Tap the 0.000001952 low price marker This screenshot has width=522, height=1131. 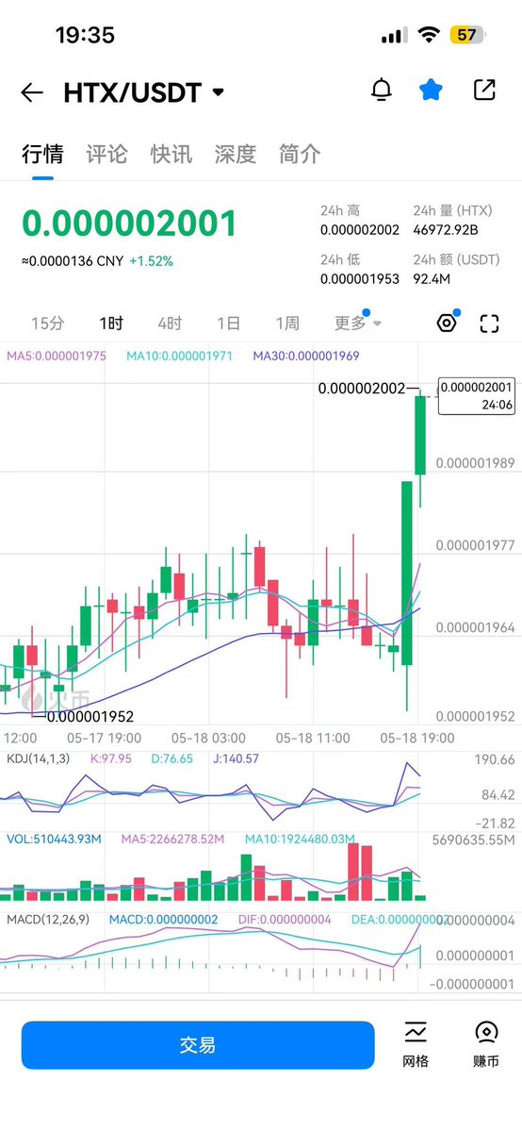(85, 716)
